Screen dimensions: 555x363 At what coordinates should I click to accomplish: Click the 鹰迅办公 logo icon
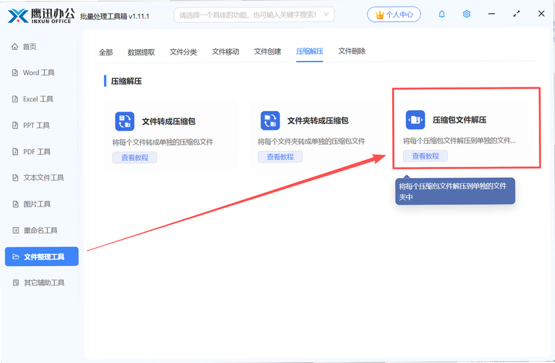[18, 16]
